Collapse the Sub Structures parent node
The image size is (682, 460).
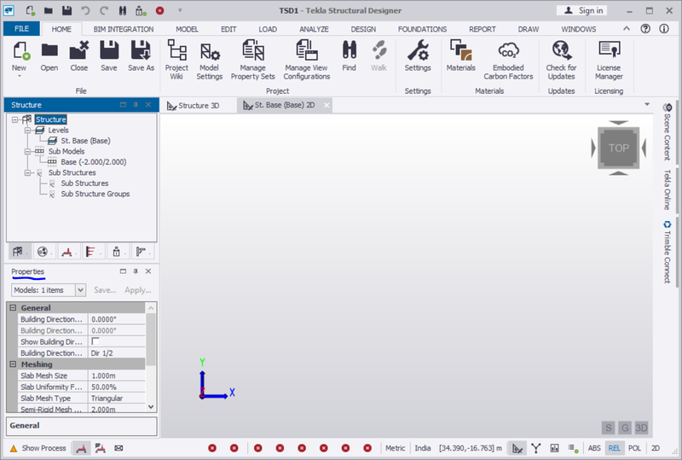click(27, 173)
